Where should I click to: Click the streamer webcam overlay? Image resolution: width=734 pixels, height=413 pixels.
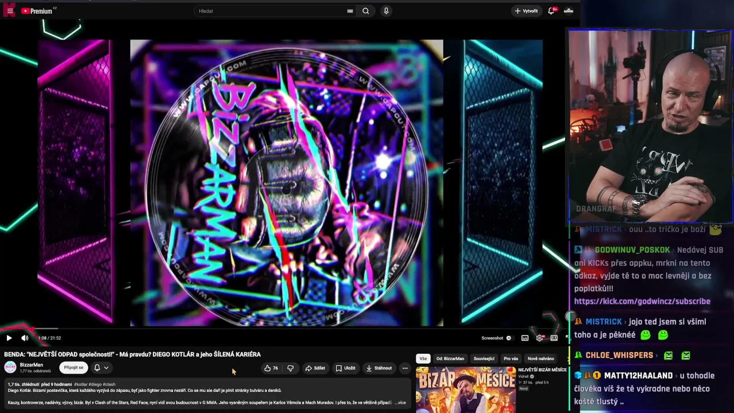(x=650, y=126)
